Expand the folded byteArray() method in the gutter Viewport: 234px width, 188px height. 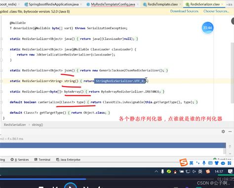tap(1, 92)
